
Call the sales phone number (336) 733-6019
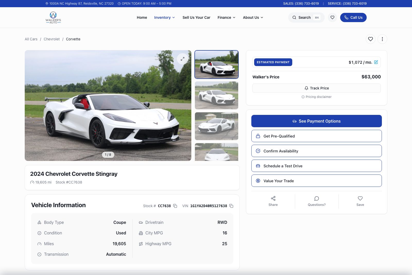pos(301,4)
